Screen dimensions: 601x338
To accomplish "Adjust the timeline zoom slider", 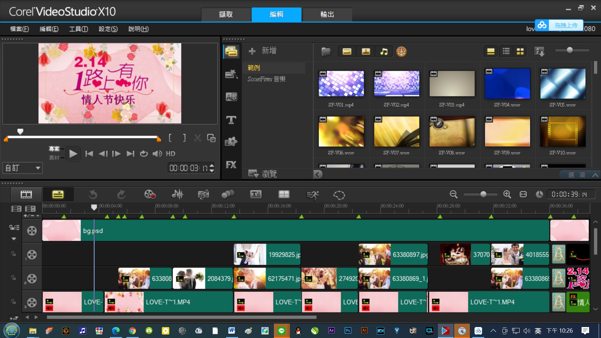I will [x=483, y=194].
